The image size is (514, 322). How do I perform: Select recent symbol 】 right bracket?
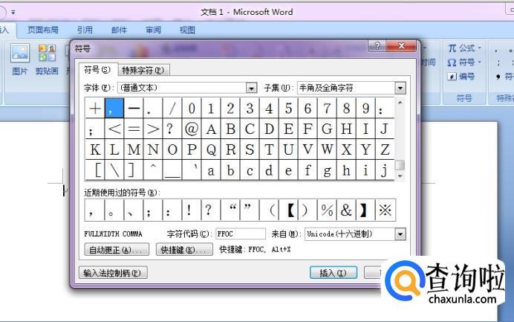click(x=365, y=210)
